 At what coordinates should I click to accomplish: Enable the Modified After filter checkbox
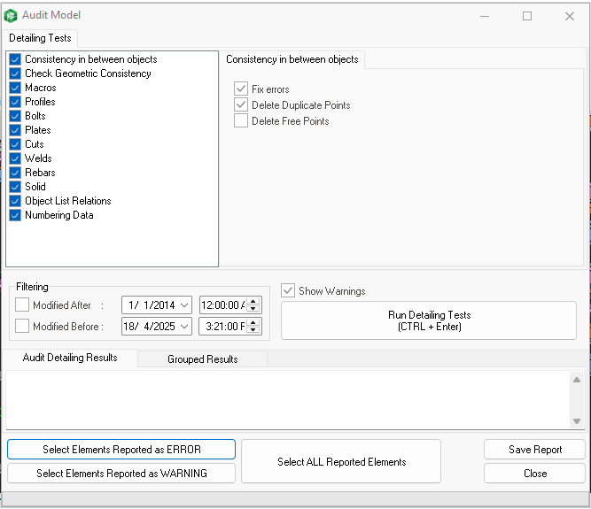[22, 305]
